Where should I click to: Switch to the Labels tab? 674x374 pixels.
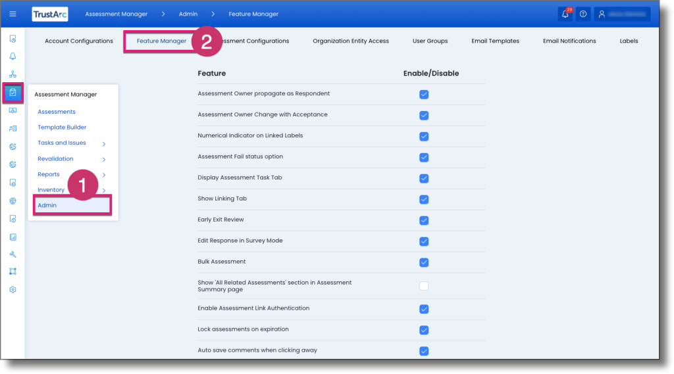tap(629, 41)
